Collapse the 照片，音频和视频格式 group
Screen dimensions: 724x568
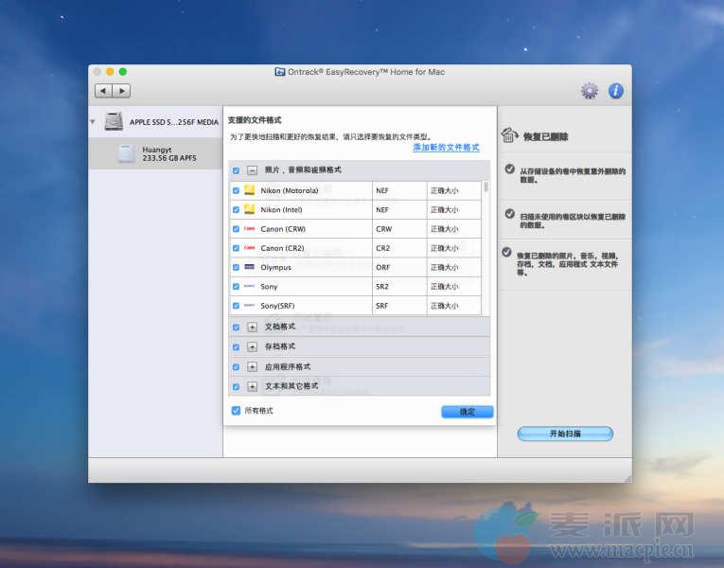click(253, 170)
